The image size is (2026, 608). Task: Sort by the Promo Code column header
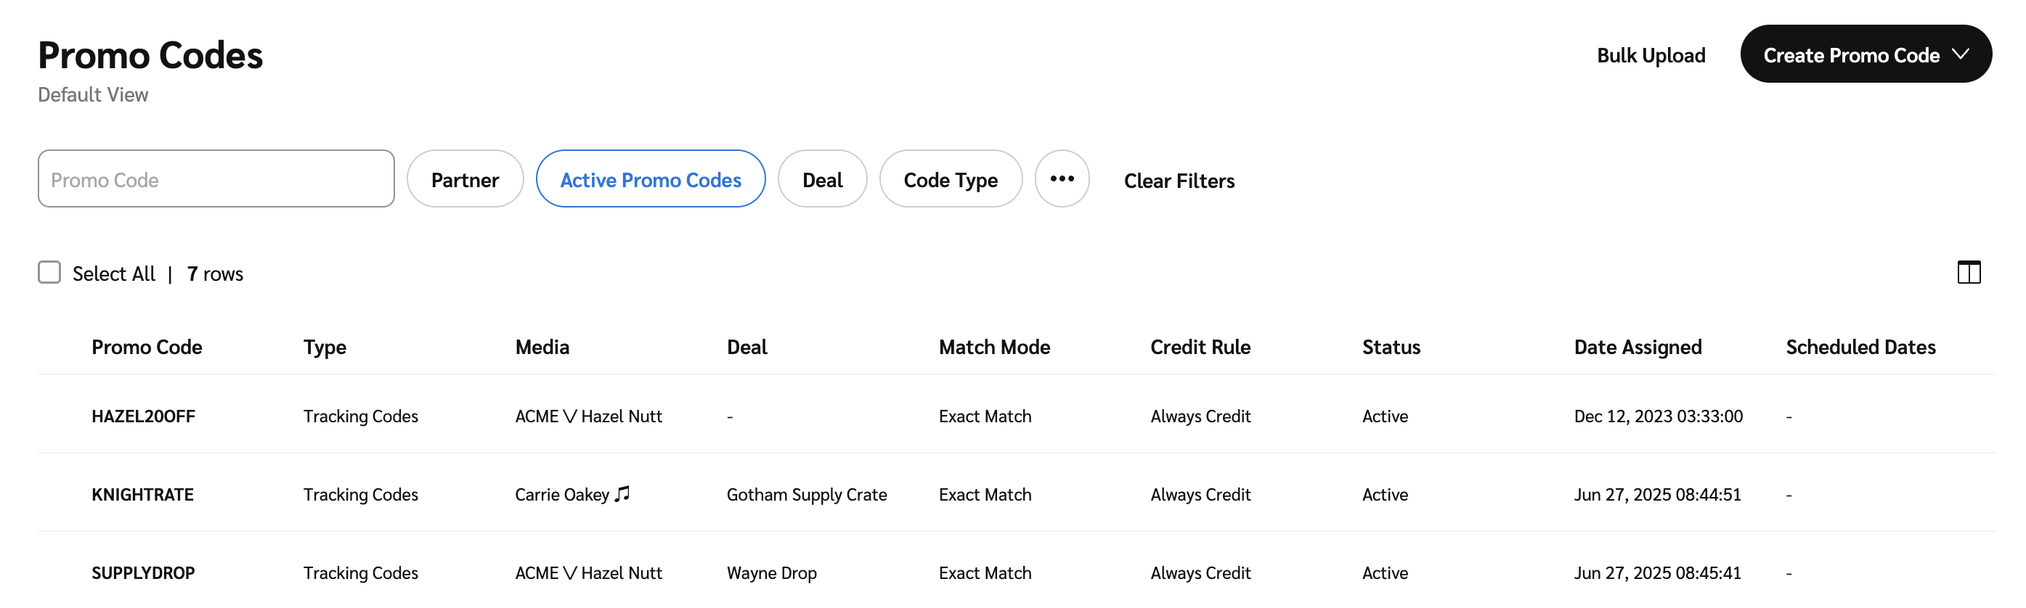click(x=147, y=348)
